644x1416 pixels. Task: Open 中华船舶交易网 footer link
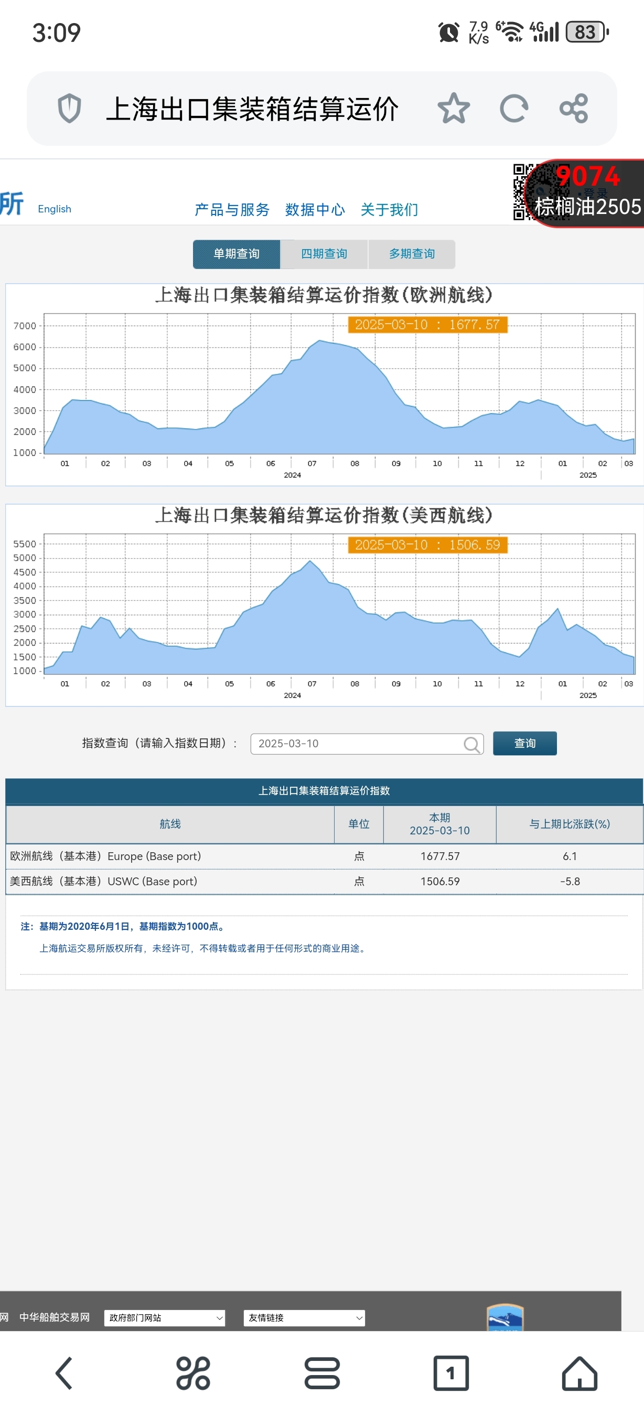click(55, 1317)
